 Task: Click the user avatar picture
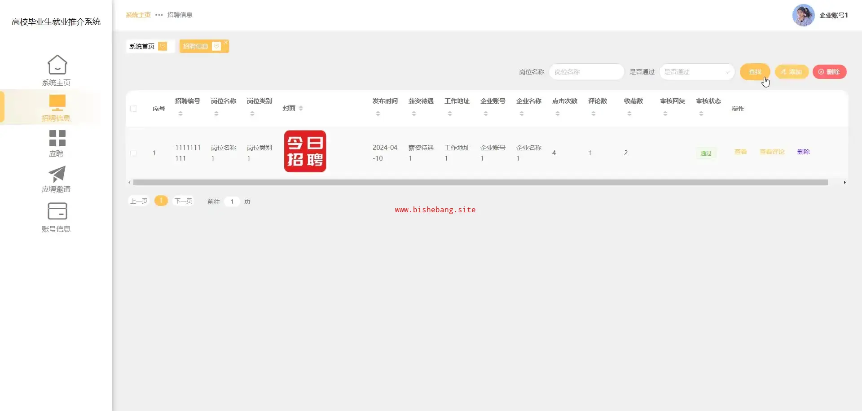pos(803,15)
